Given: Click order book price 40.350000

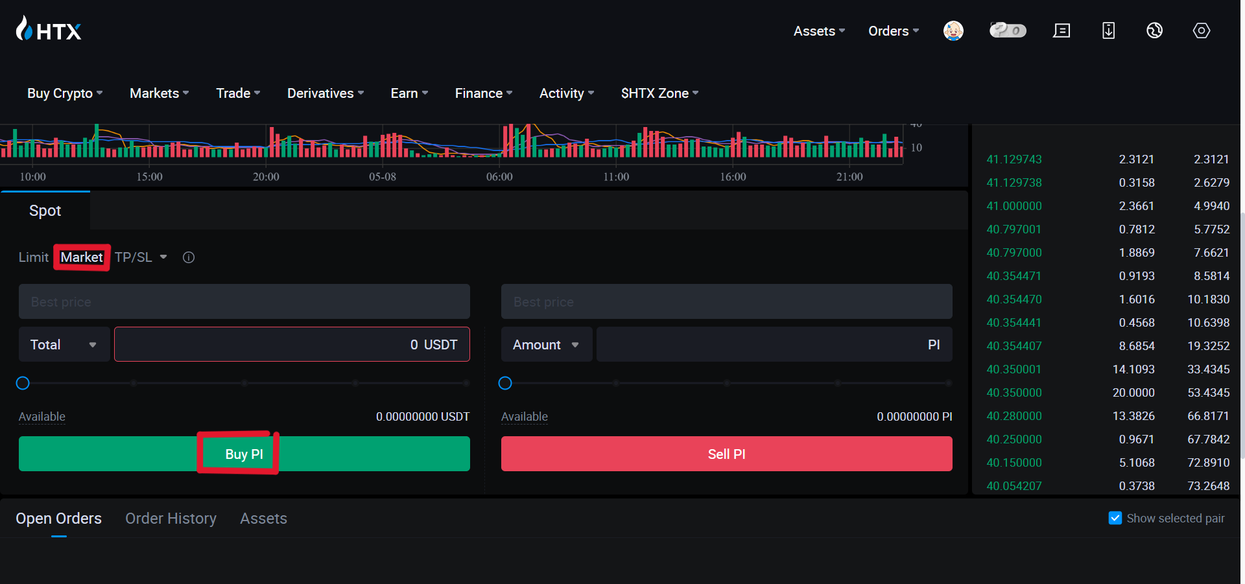Looking at the screenshot, I should (x=1014, y=392).
